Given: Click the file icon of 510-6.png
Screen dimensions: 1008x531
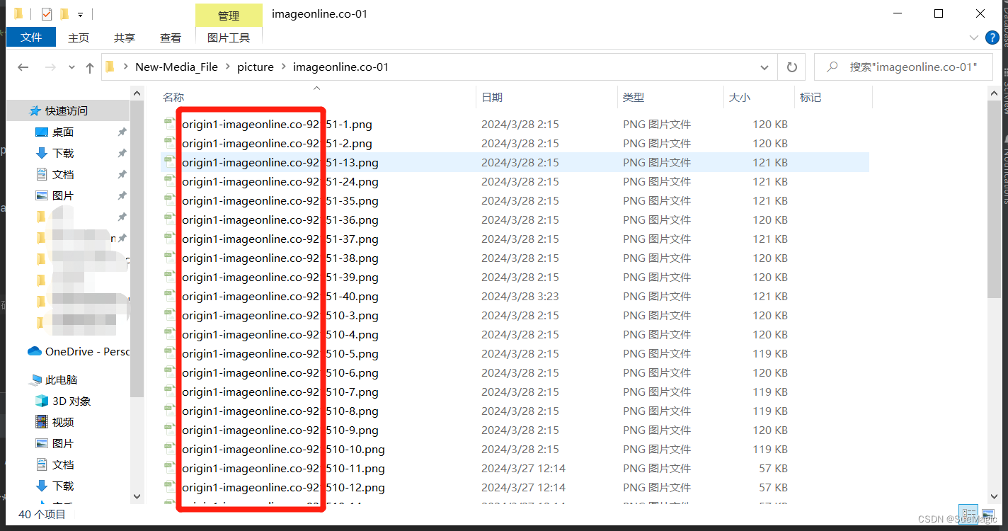Looking at the screenshot, I should 169,372.
